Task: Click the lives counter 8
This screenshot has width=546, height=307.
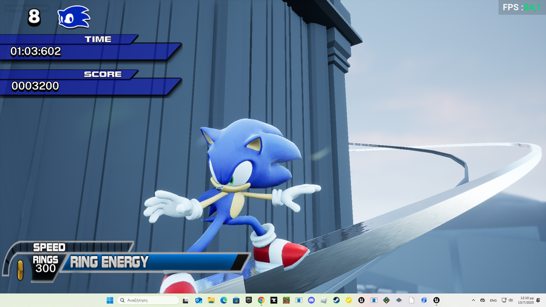Action: coord(34,17)
